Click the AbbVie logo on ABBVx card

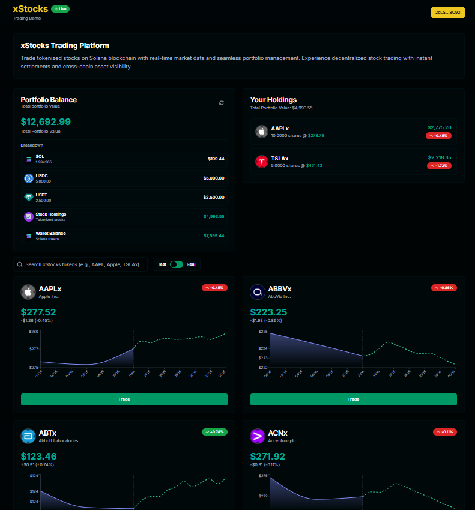tap(258, 292)
